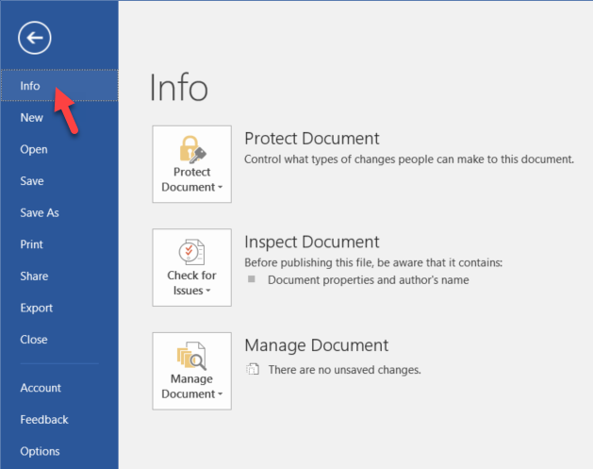Open the Protect Document dropdown arrow
The width and height of the screenshot is (593, 469).
220,188
